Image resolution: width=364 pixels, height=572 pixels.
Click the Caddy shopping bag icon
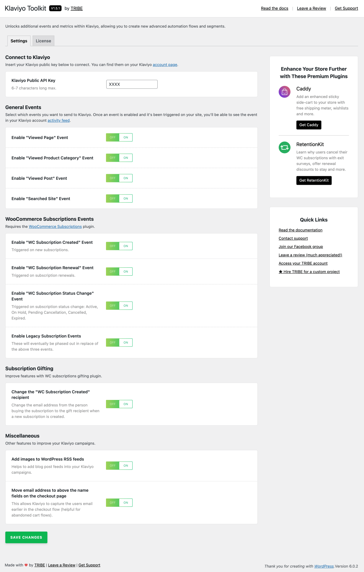285,92
